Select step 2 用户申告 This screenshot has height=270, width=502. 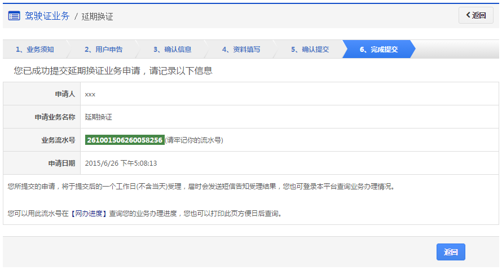coord(103,50)
